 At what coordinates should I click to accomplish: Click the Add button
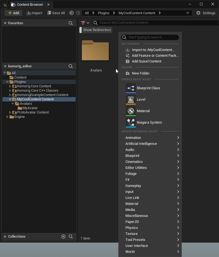pyautogui.click(x=14, y=13)
